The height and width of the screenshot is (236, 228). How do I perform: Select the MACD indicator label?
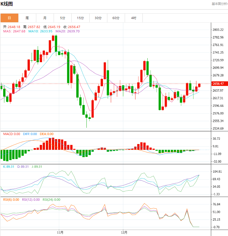12,134
